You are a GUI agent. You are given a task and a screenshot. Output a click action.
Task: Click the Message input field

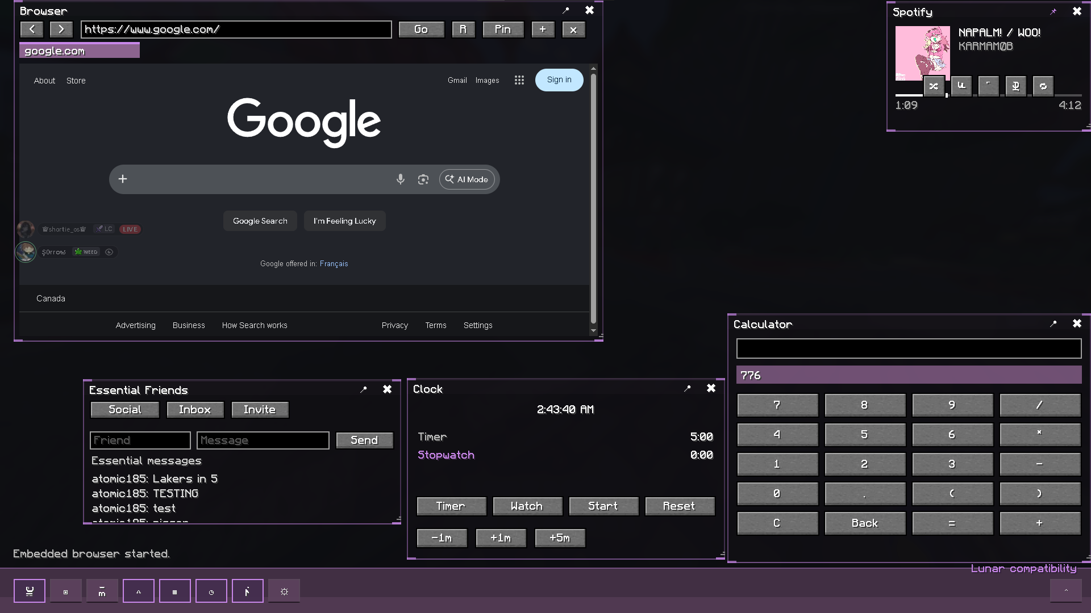(263, 440)
